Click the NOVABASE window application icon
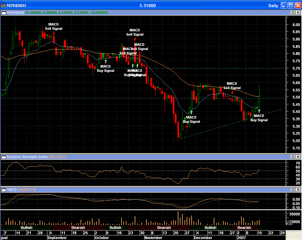 coord(3,6)
